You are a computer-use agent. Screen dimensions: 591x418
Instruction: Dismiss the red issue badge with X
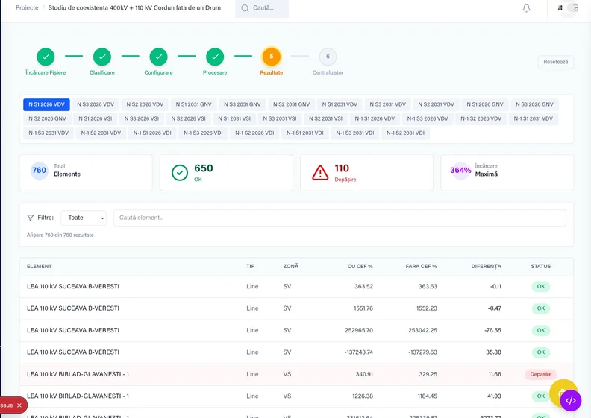point(19,405)
